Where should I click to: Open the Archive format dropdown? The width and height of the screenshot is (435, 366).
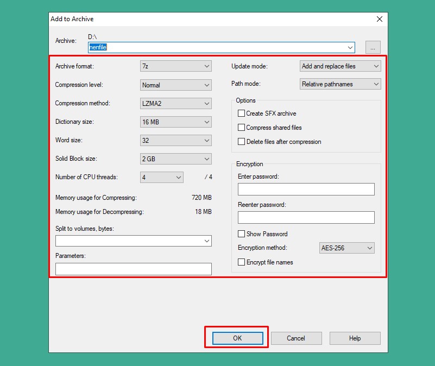click(x=175, y=66)
